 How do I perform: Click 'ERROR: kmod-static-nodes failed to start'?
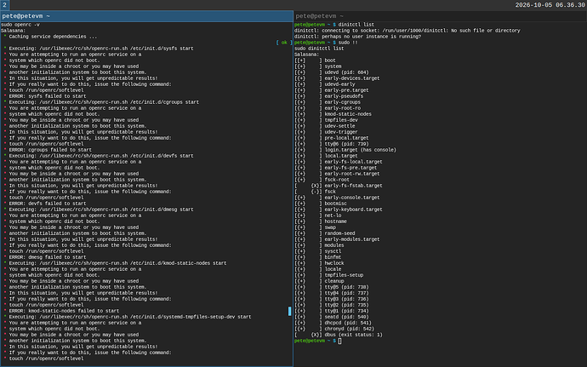(64, 311)
